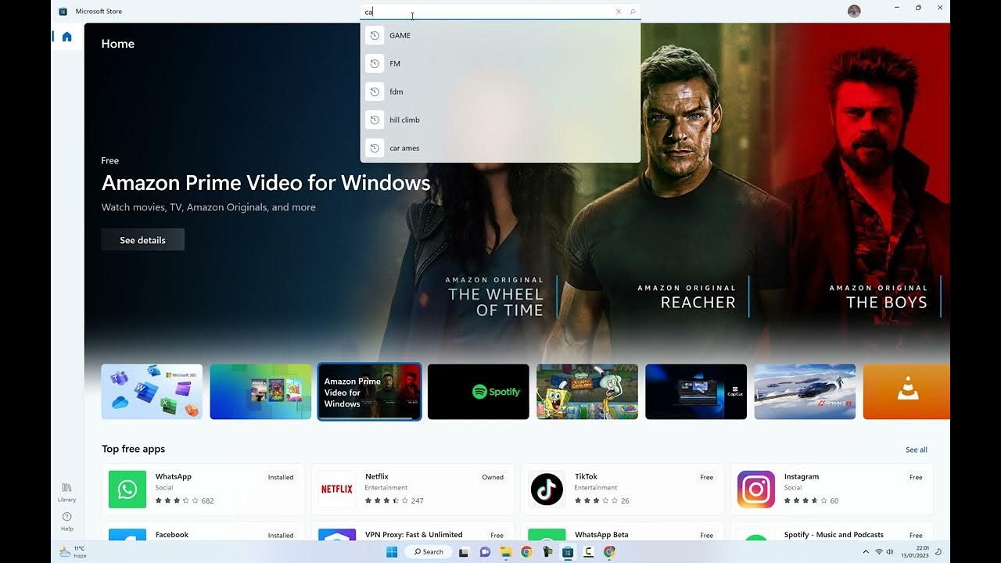The width and height of the screenshot is (1001, 563).
Task: Click the Free button on Instagram
Action: (x=917, y=477)
